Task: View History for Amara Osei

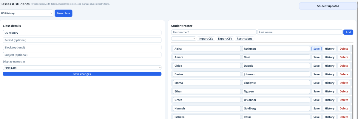Action: (x=330, y=57)
